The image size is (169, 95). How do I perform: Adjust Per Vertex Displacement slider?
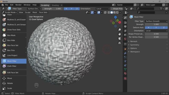coord(156,37)
